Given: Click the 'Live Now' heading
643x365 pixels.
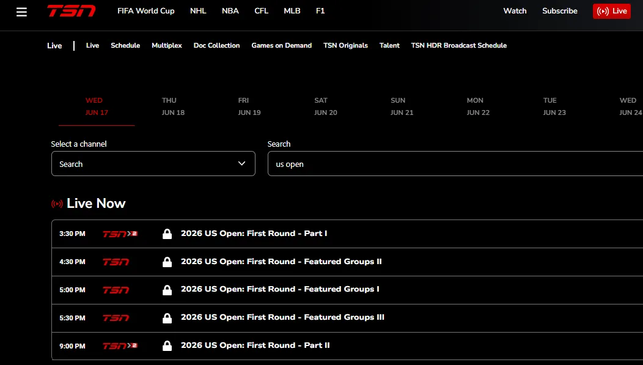Looking at the screenshot, I should pos(96,204).
